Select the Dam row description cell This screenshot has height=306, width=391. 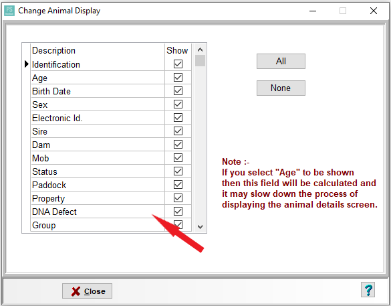[98, 145]
